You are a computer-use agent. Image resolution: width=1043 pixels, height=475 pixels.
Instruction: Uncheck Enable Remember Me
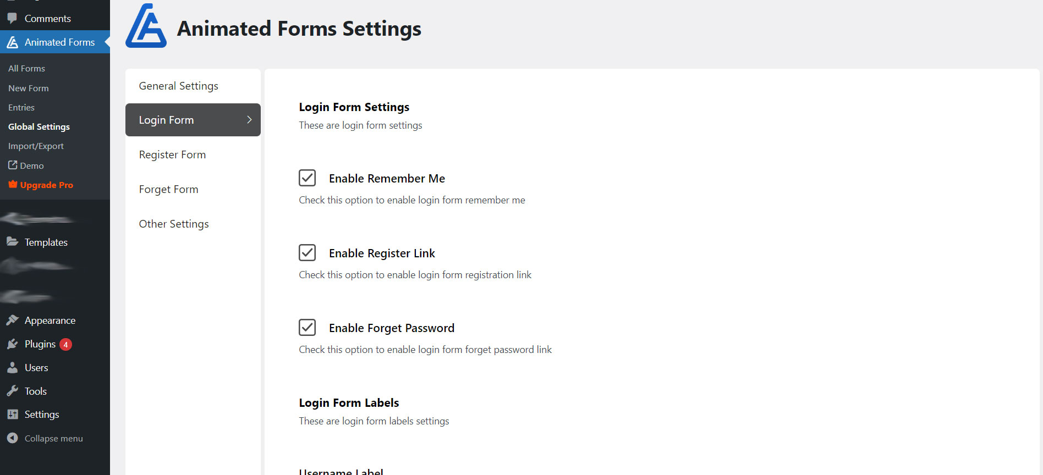tap(307, 178)
